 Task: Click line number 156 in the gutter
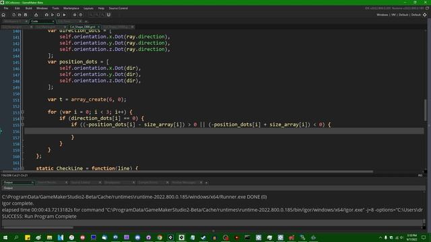pos(16,132)
